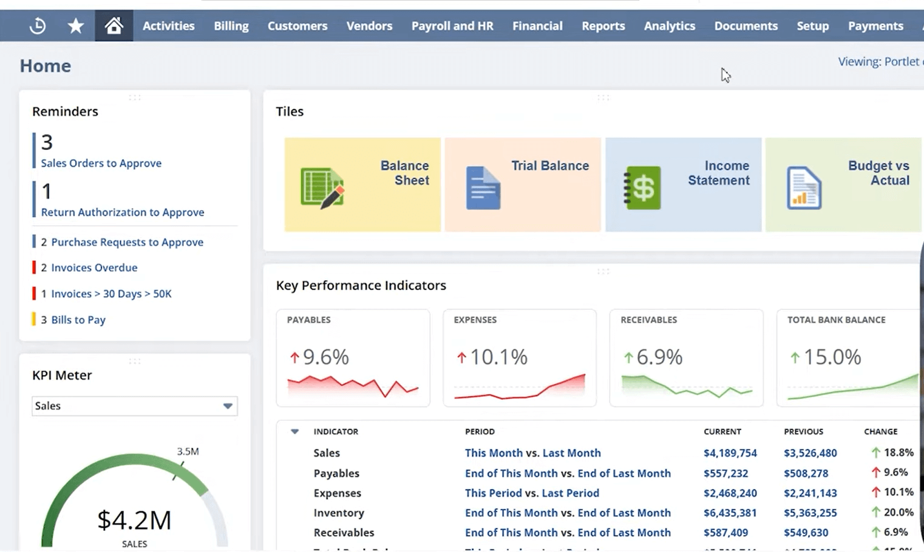View Sales Orders to Approve reminder
The height and width of the screenshot is (552, 924).
click(101, 163)
